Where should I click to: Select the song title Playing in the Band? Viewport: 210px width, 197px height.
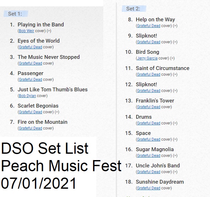[x=41, y=25]
